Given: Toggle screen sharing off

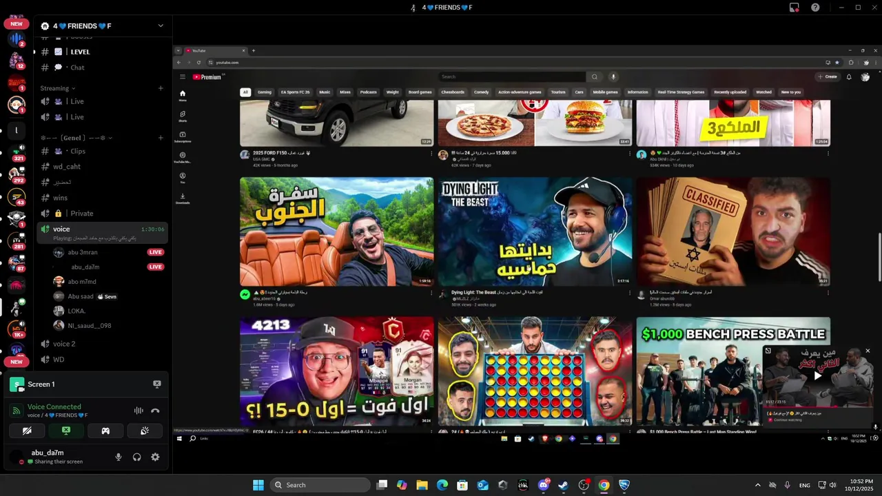Looking at the screenshot, I should (66, 431).
